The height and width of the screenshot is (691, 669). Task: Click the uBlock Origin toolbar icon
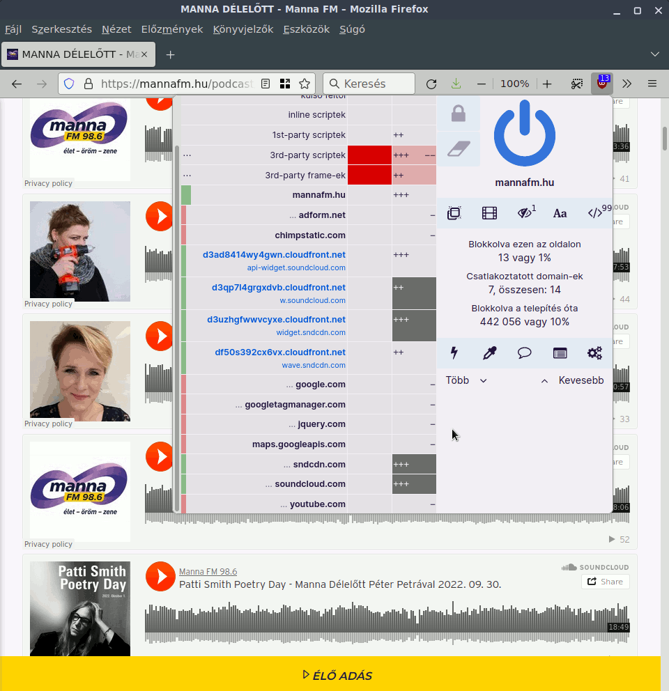click(x=602, y=84)
